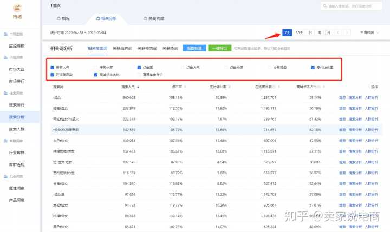The image size is (390, 232).
Task: Enable the 直通车参考价 checkbox
Action: pyautogui.click(x=139, y=75)
